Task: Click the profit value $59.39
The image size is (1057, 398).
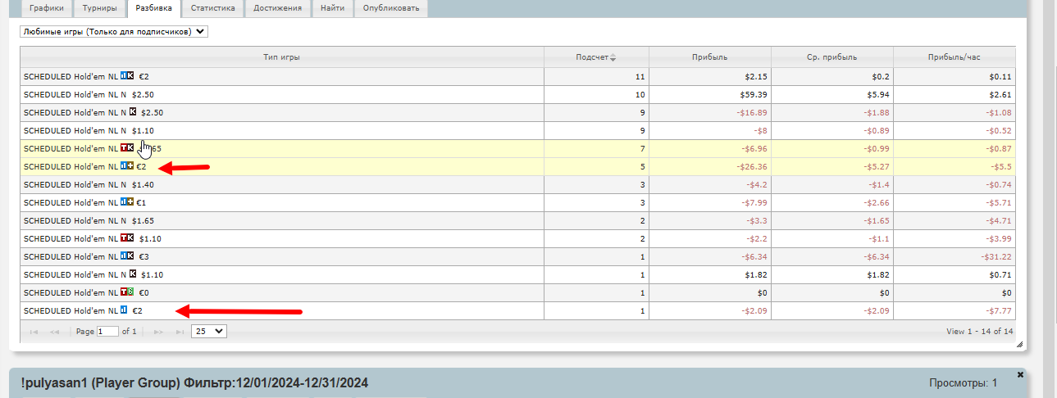Action: coord(754,94)
